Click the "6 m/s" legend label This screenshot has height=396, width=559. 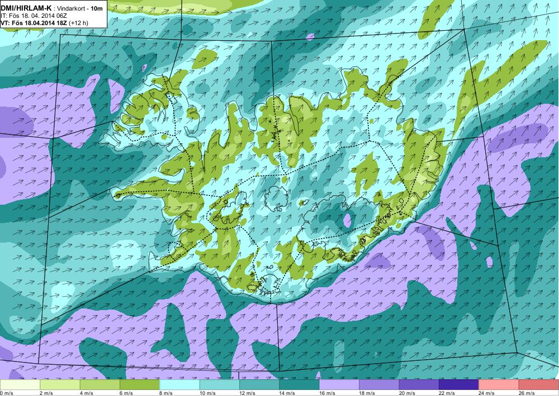pyautogui.click(x=126, y=393)
